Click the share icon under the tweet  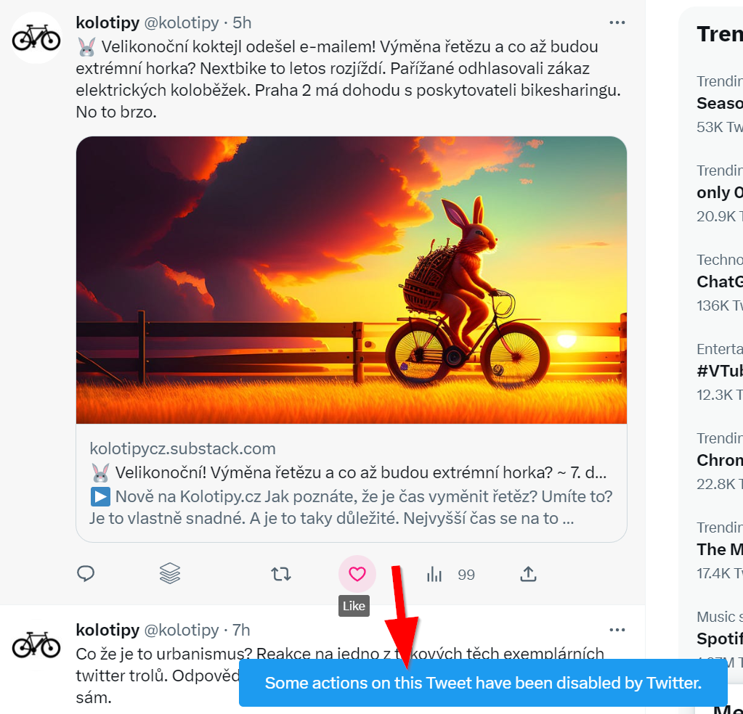click(528, 574)
